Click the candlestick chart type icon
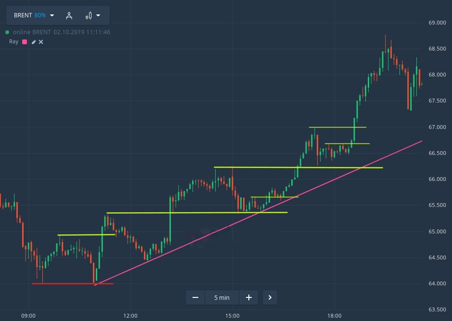This screenshot has height=321, width=452. [89, 15]
